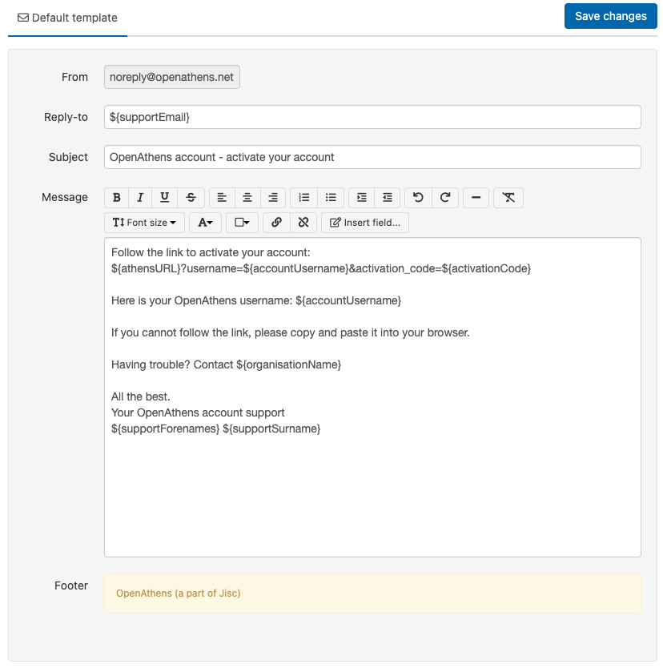Save changes to the email template
This screenshot has height=668, width=663.
point(610,16)
